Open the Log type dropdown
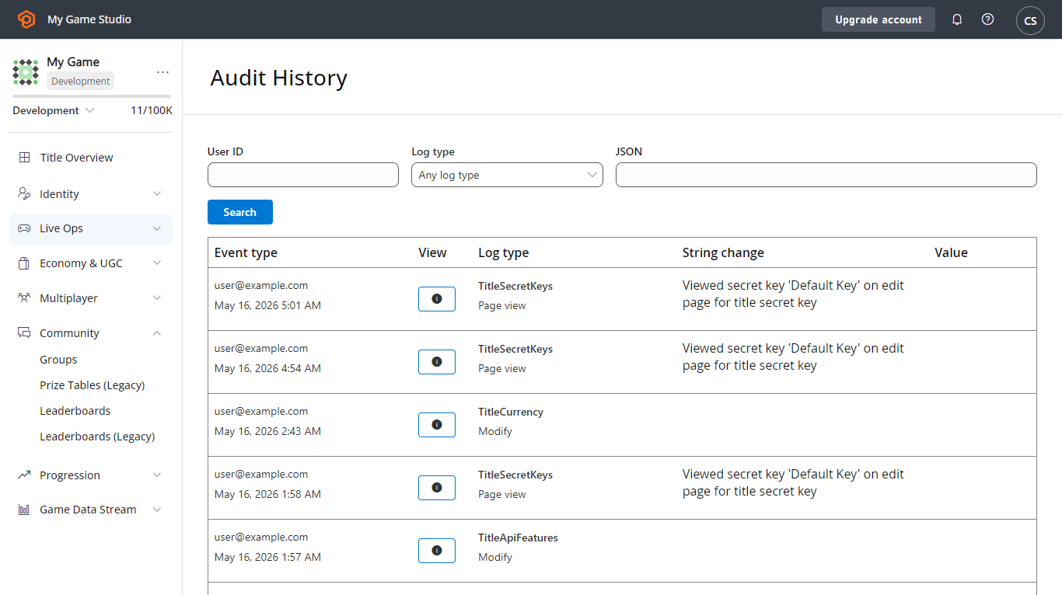 coord(507,175)
